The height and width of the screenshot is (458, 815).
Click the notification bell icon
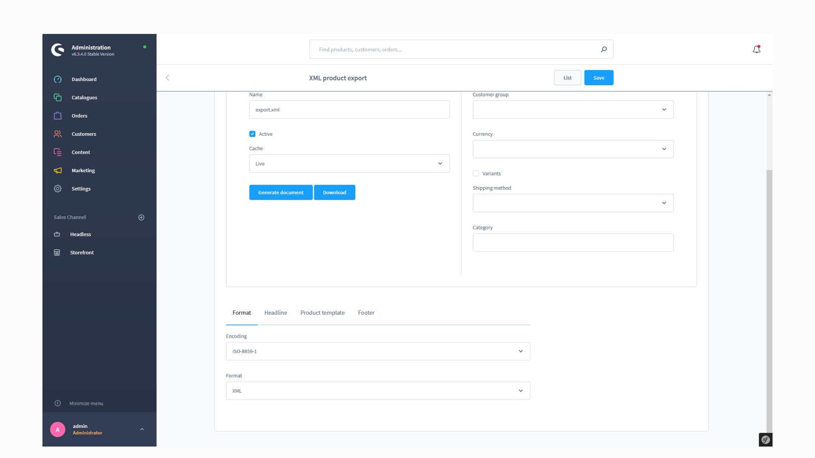pyautogui.click(x=756, y=49)
